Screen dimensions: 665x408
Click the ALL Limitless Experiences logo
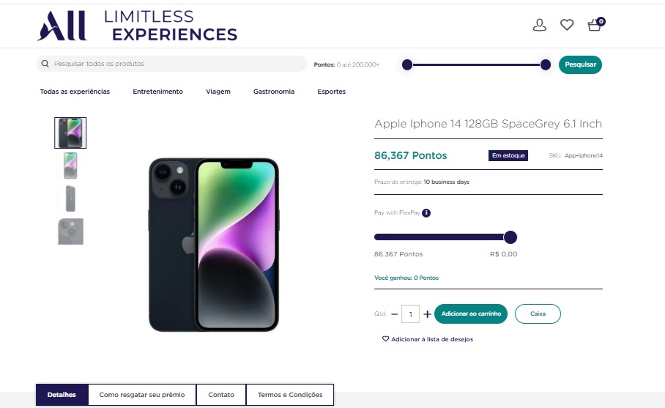[137, 26]
